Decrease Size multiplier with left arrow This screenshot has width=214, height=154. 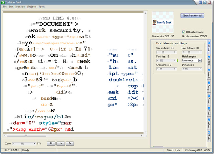click(158, 52)
